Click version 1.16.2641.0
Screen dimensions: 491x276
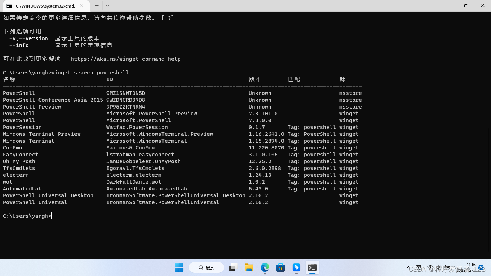(266, 134)
